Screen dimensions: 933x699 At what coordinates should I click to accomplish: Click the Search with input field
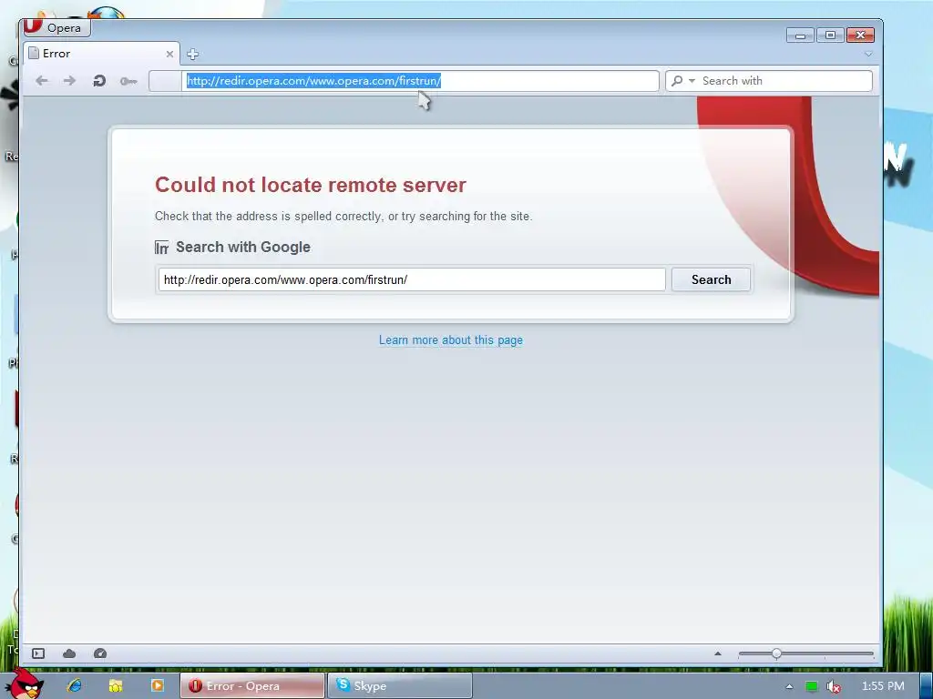[784, 81]
